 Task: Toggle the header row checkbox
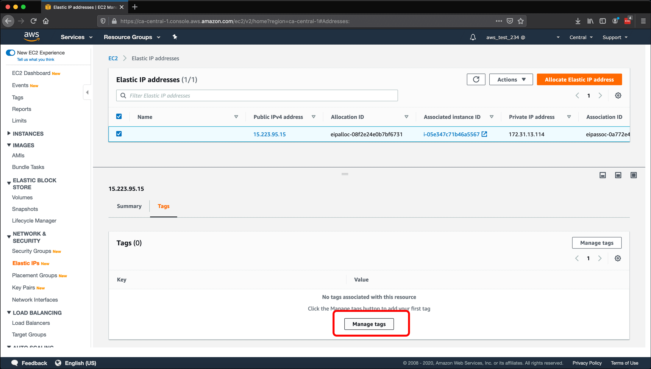pyautogui.click(x=119, y=117)
